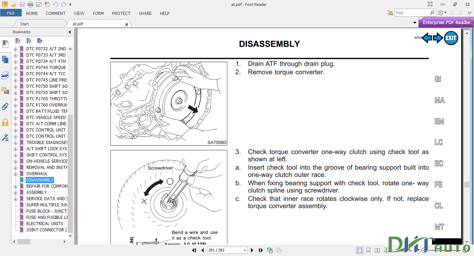Switch to the Start document tab
474x256 pixels.
tap(25, 24)
